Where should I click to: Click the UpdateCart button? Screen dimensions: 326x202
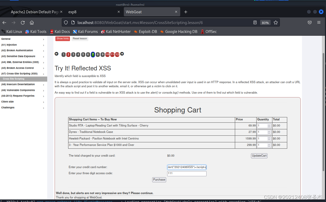click(x=259, y=156)
